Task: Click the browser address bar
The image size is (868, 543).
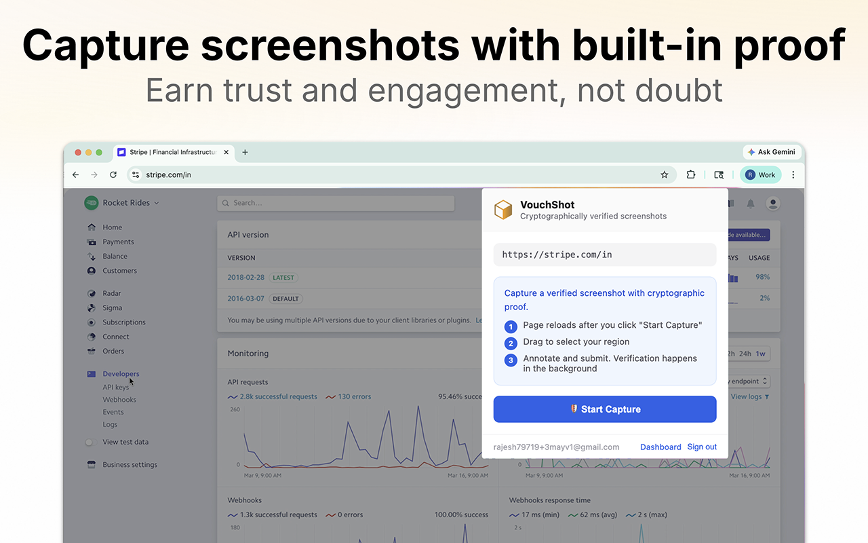Action: (401, 174)
